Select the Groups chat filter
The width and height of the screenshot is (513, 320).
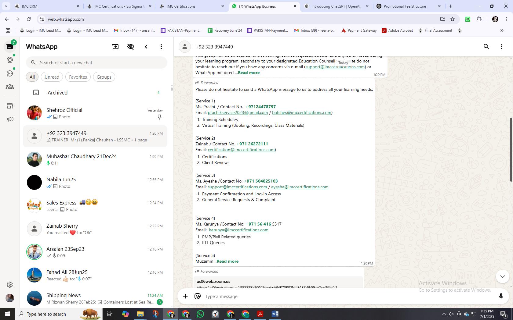click(x=104, y=77)
